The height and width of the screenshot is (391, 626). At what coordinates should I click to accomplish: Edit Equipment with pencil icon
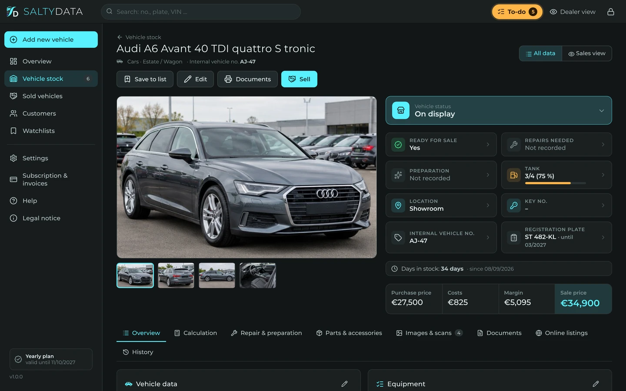tap(596, 384)
